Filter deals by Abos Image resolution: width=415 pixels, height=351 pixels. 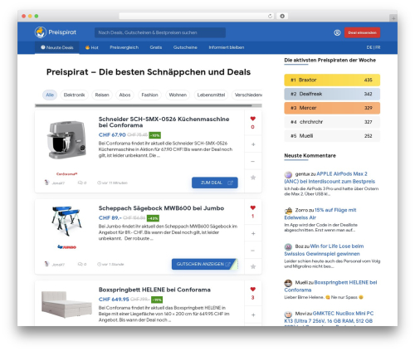(124, 95)
